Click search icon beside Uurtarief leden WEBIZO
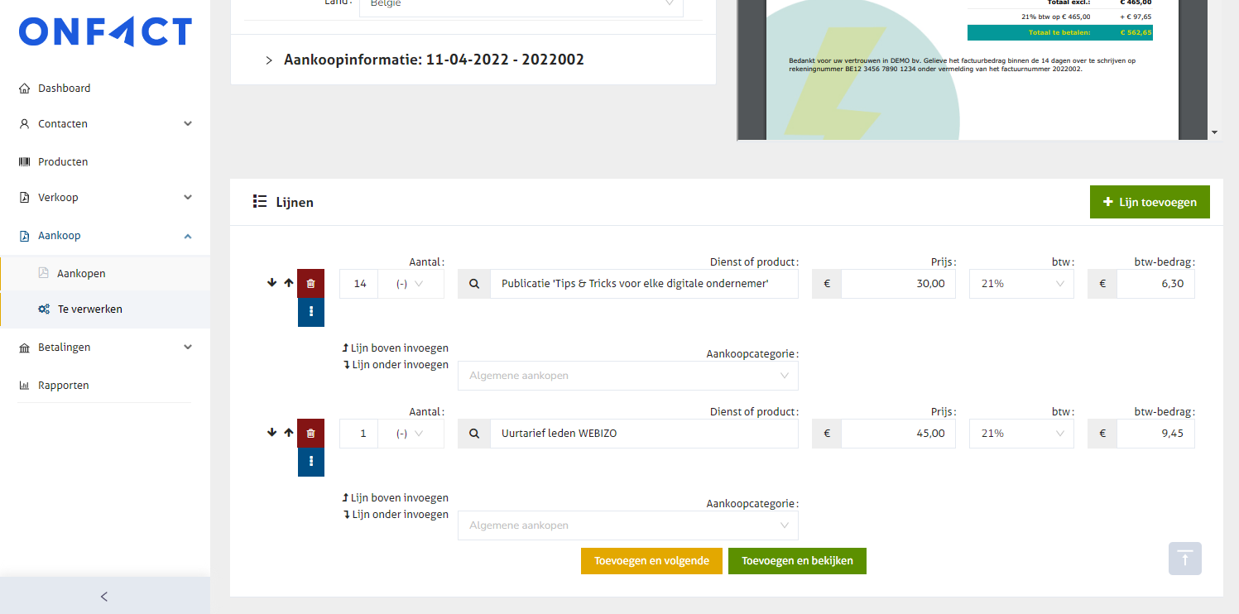This screenshot has width=1239, height=614. [474, 434]
